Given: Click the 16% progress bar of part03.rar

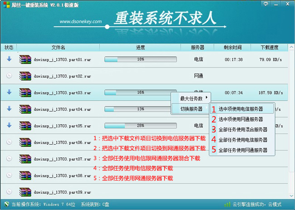Looking at the screenshot, I should (x=141, y=93).
